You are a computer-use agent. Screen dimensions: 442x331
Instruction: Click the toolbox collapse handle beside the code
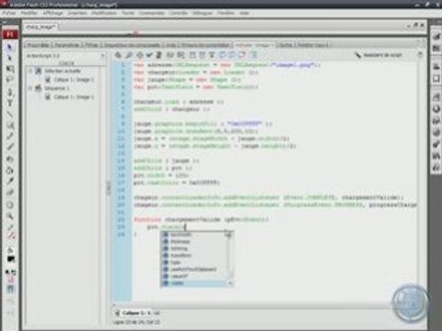(108, 188)
